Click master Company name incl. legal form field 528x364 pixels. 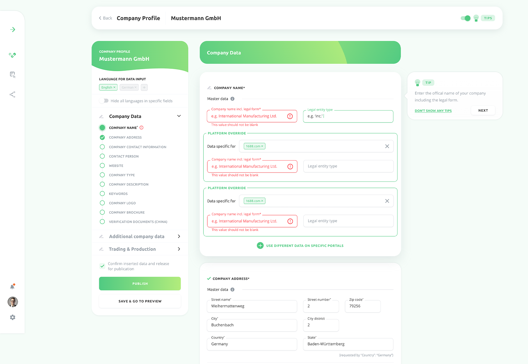coord(252,116)
